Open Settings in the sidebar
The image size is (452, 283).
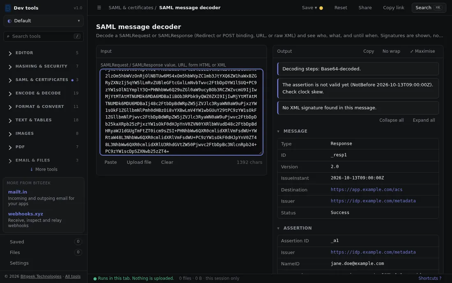[19, 263]
